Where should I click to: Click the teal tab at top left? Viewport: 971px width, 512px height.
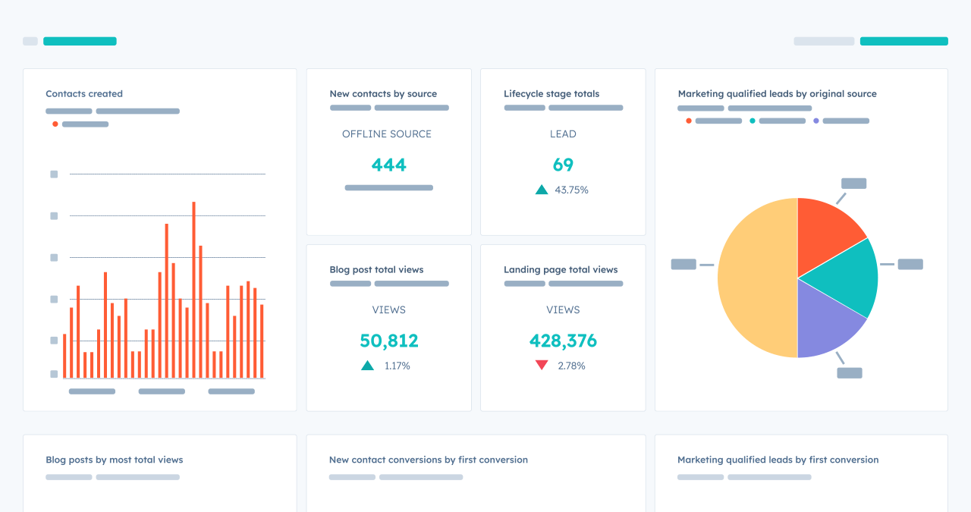point(80,41)
